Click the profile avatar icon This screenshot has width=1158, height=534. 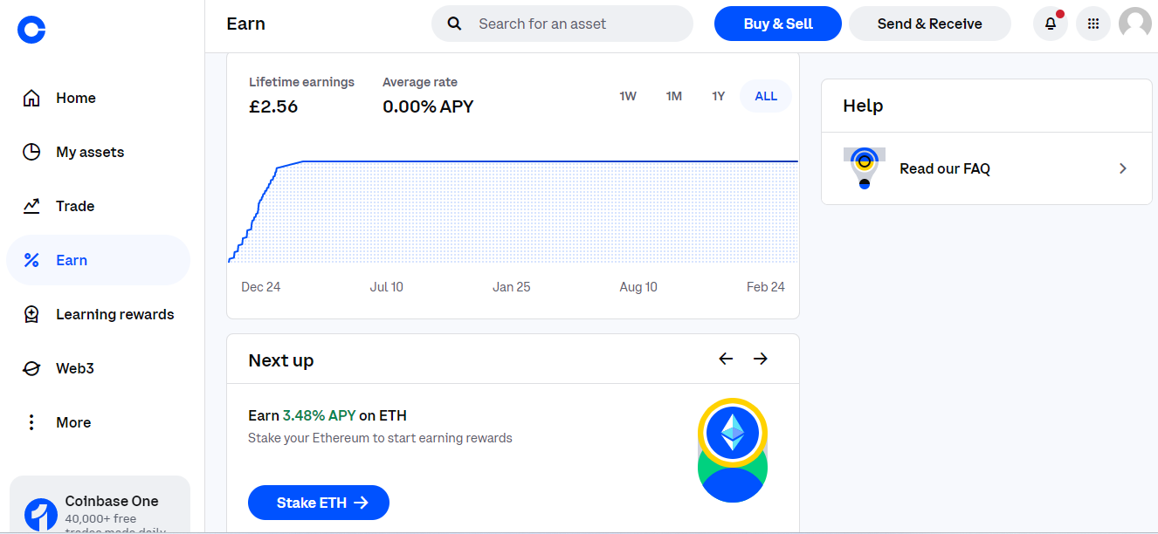tap(1134, 24)
